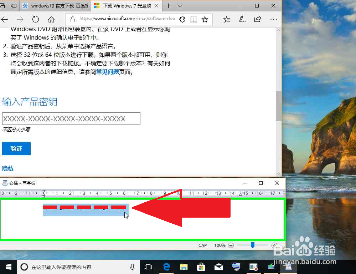This screenshot has height=274, width=356.
Task: Open Mail app from taskbar
Action: coord(219,267)
